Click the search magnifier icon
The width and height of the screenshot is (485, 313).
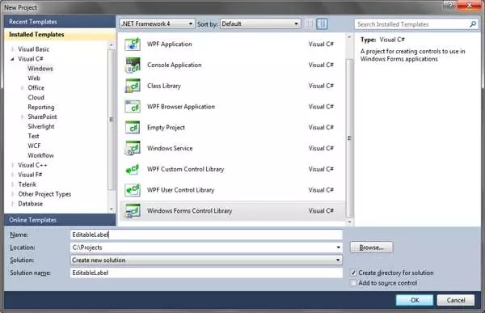tap(473, 23)
